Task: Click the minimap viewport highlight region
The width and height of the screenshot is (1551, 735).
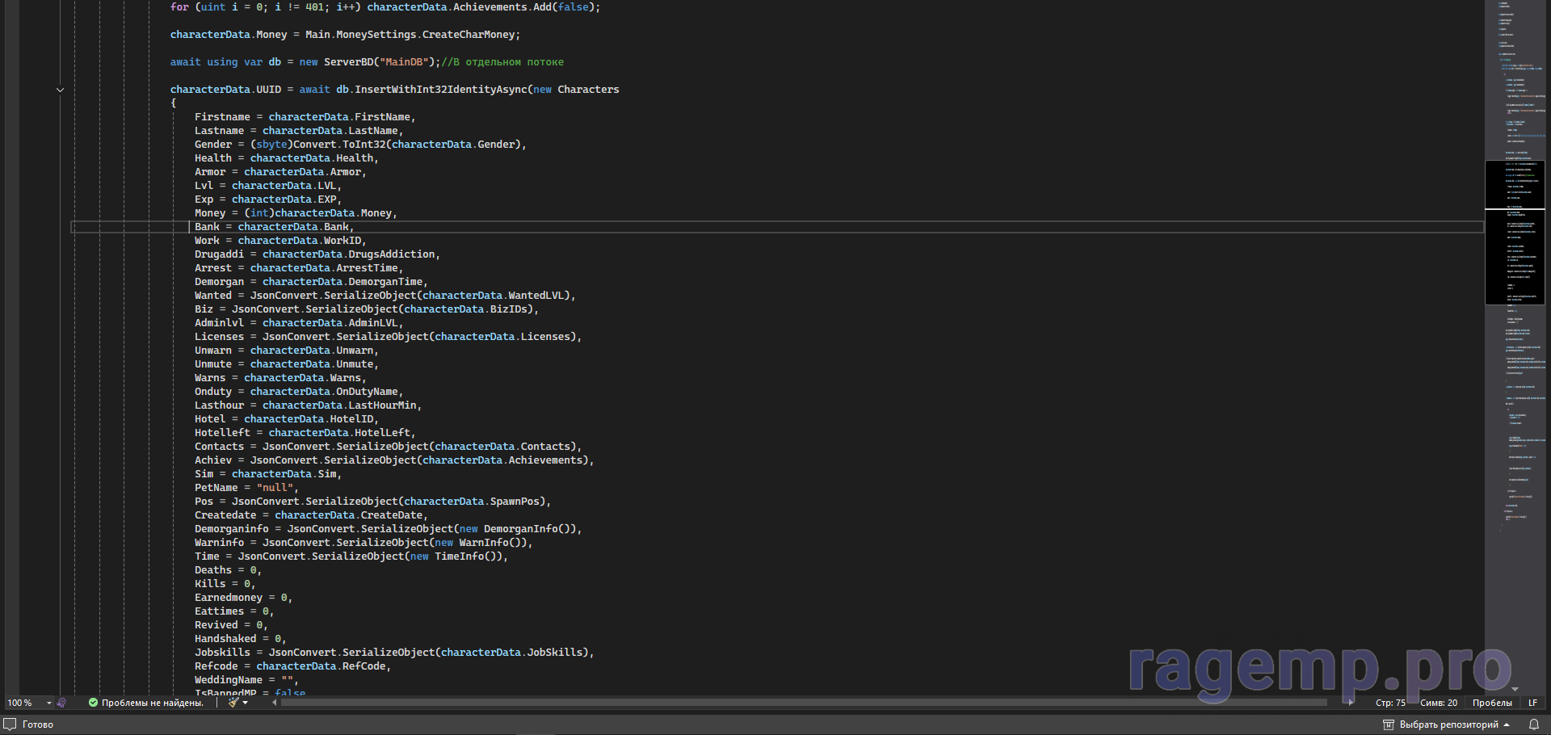Action: 1515,233
